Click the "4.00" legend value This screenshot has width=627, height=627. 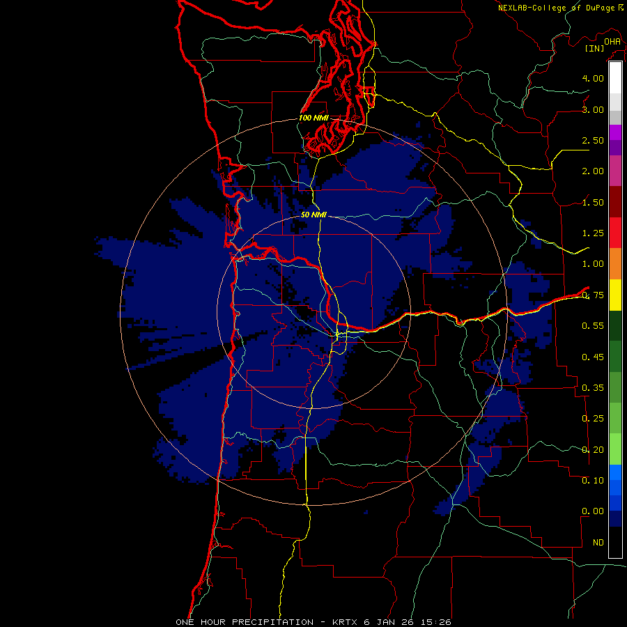[x=593, y=78]
